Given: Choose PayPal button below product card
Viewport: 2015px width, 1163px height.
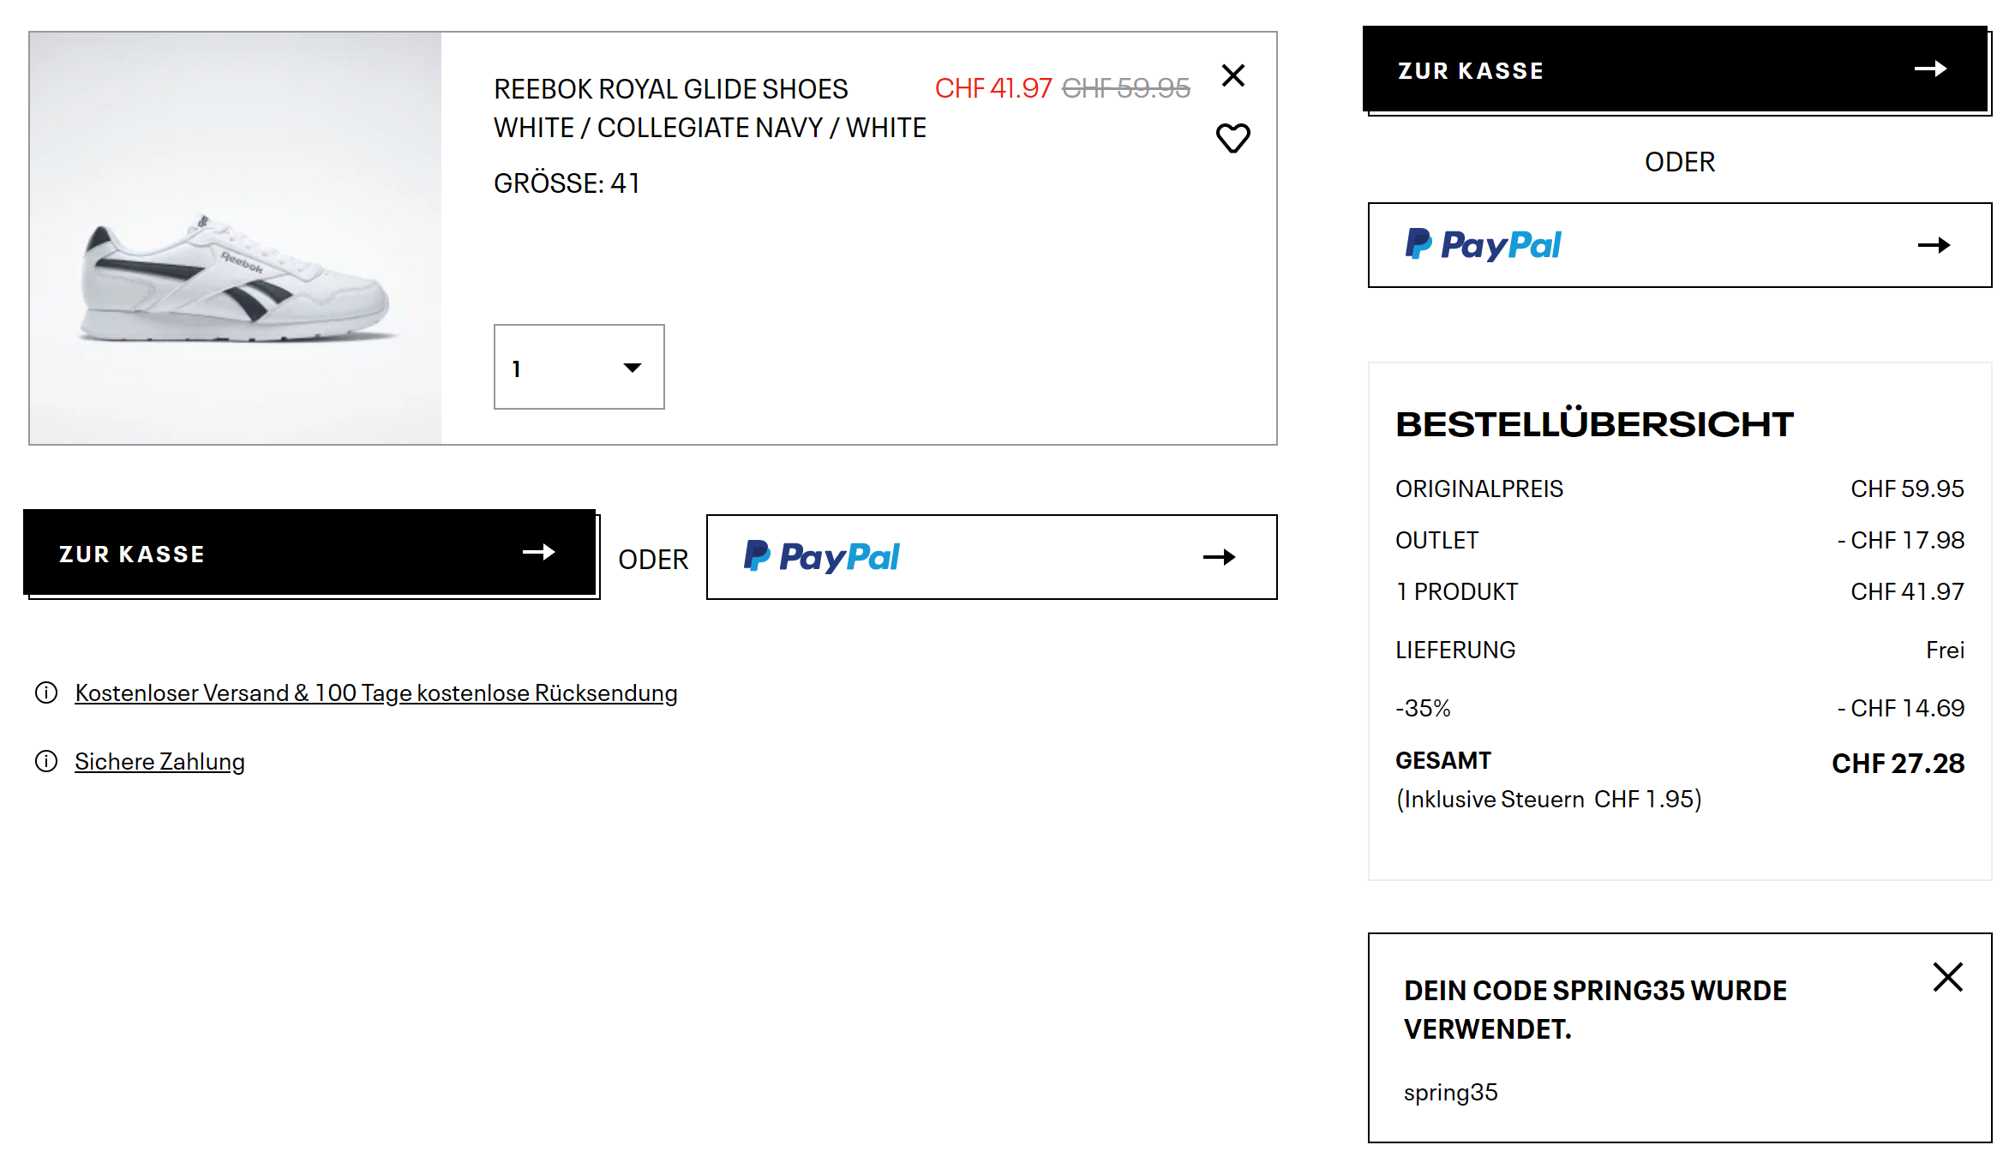Looking at the screenshot, I should (991, 557).
